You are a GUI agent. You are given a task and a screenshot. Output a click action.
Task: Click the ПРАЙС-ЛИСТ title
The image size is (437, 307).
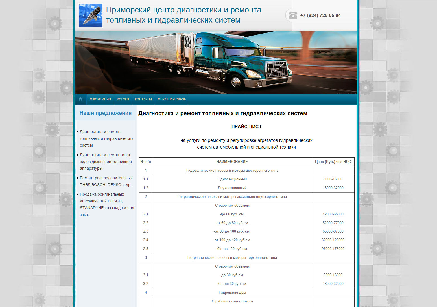(x=246, y=127)
